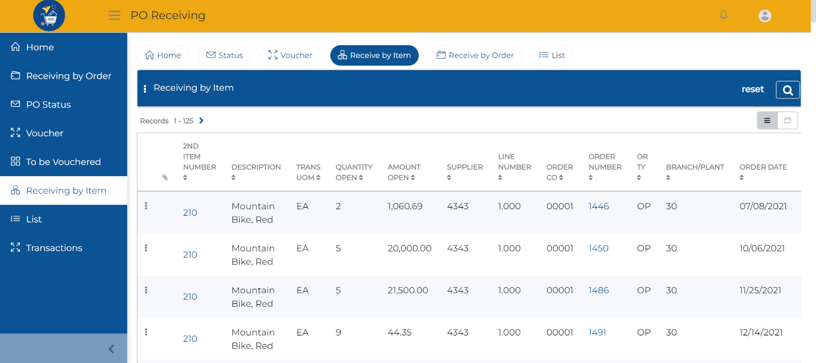Open the Receive by Order tab

pyautogui.click(x=475, y=55)
